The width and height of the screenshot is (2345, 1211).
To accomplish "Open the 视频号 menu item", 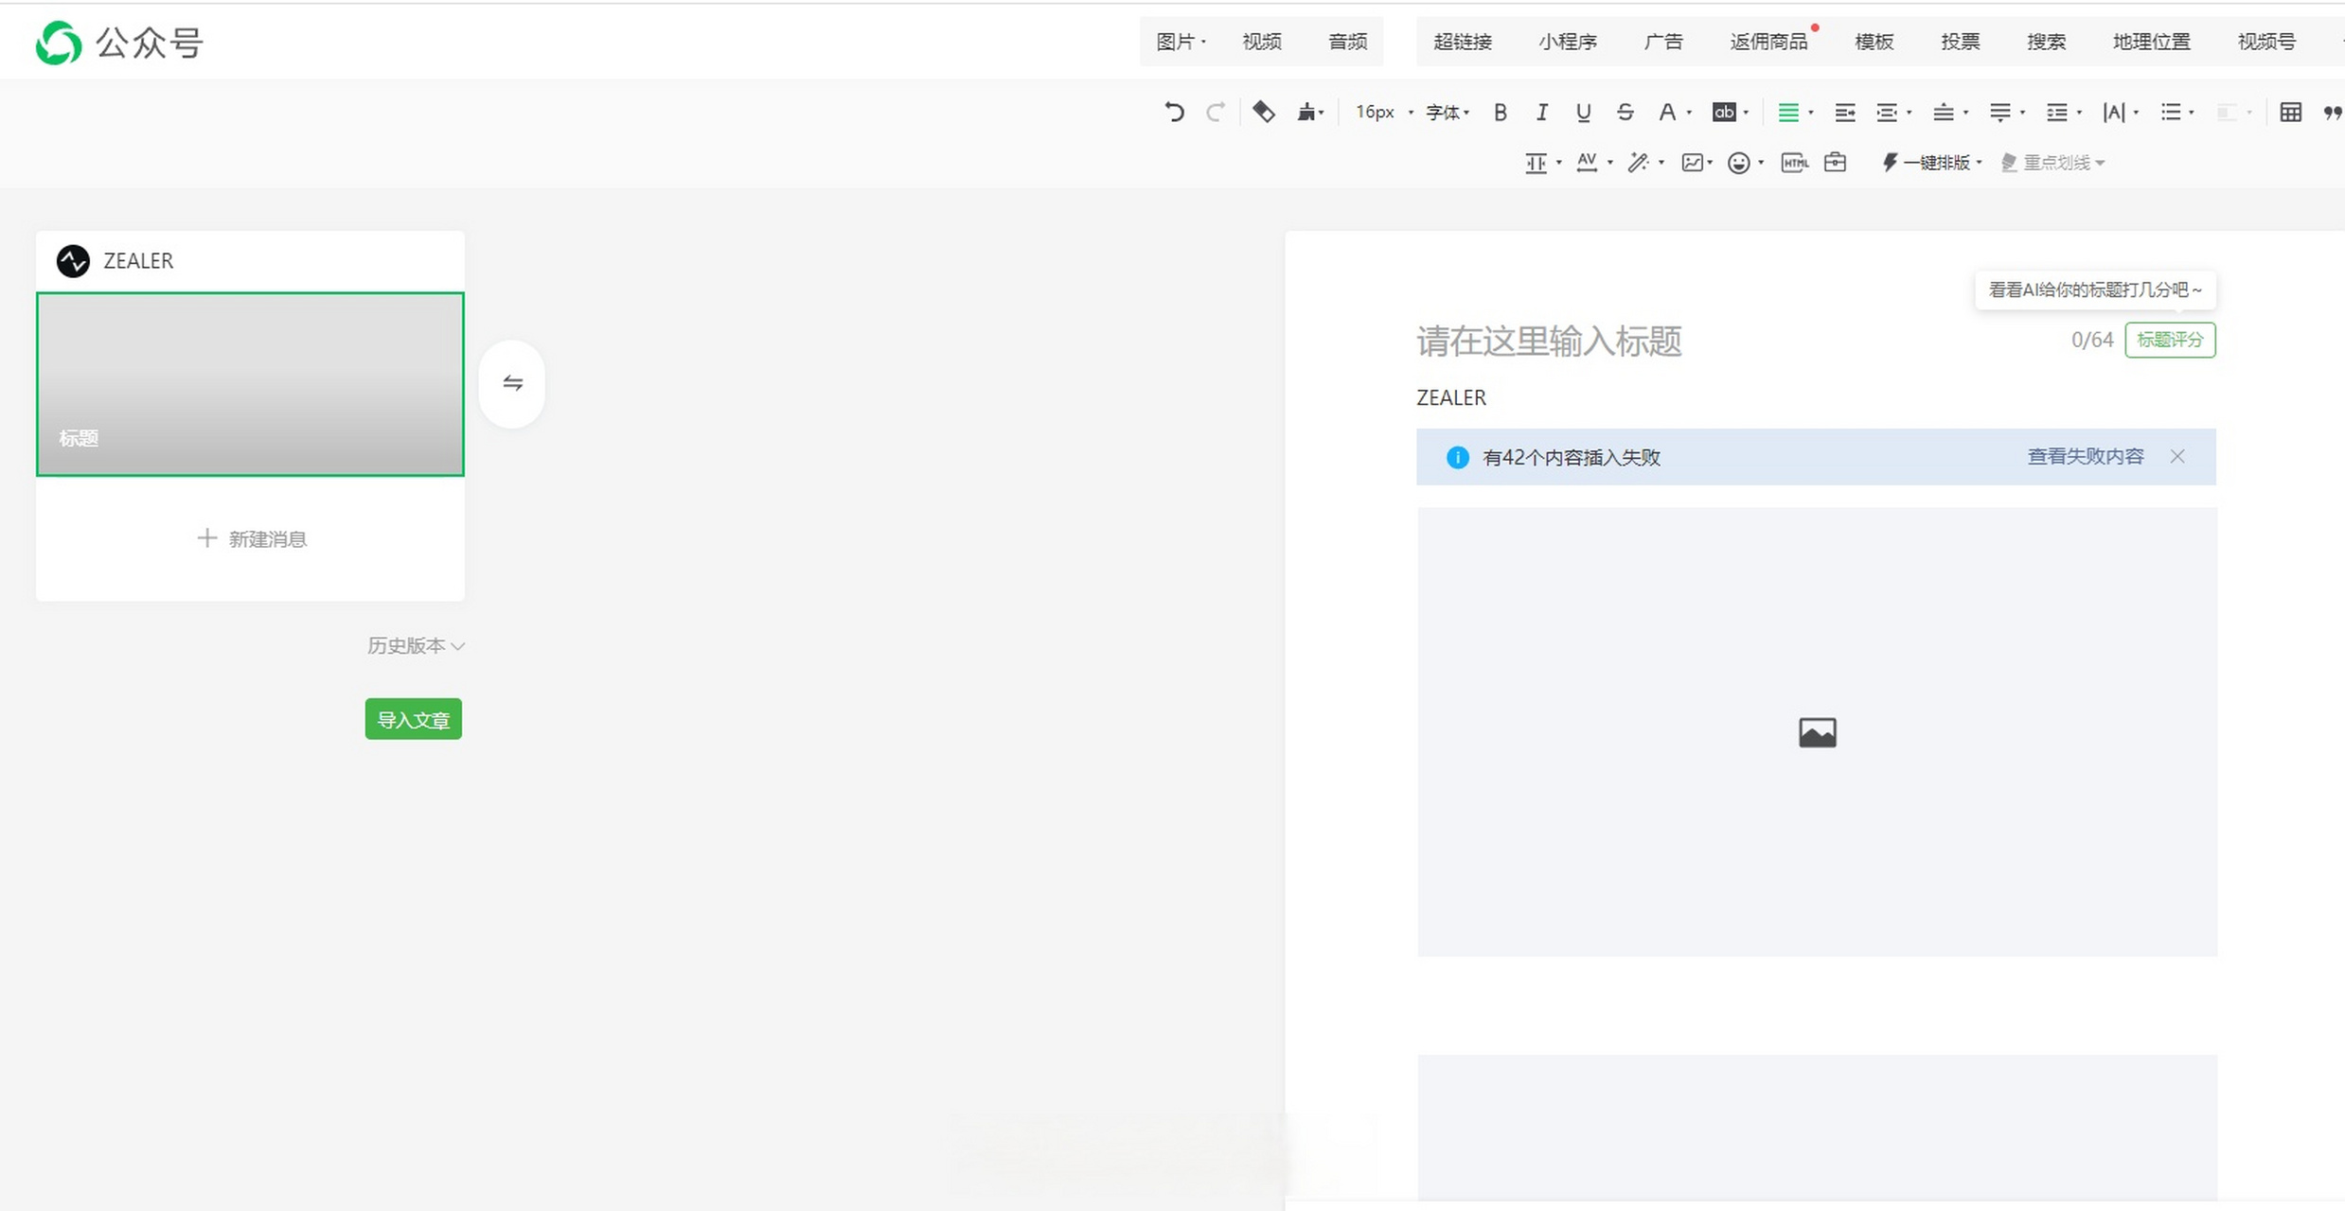I will tap(2266, 42).
